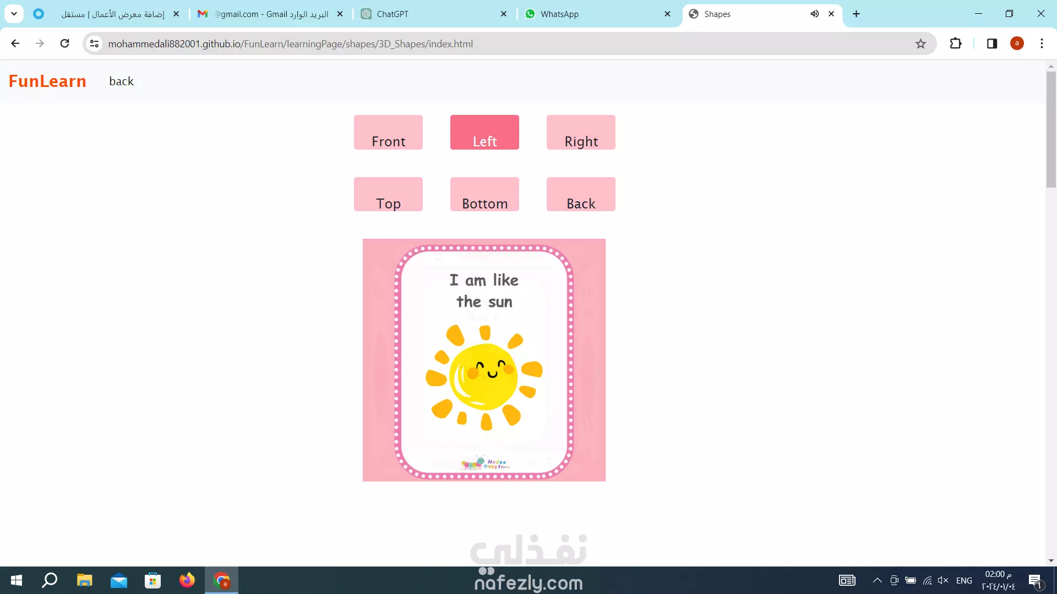Open the profile avatar menu
1057x594 pixels.
tap(1017, 43)
